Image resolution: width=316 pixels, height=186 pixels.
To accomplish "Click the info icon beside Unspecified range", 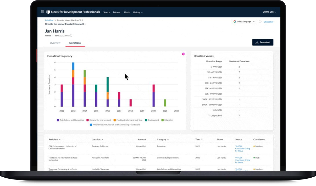I will click(209, 116).
